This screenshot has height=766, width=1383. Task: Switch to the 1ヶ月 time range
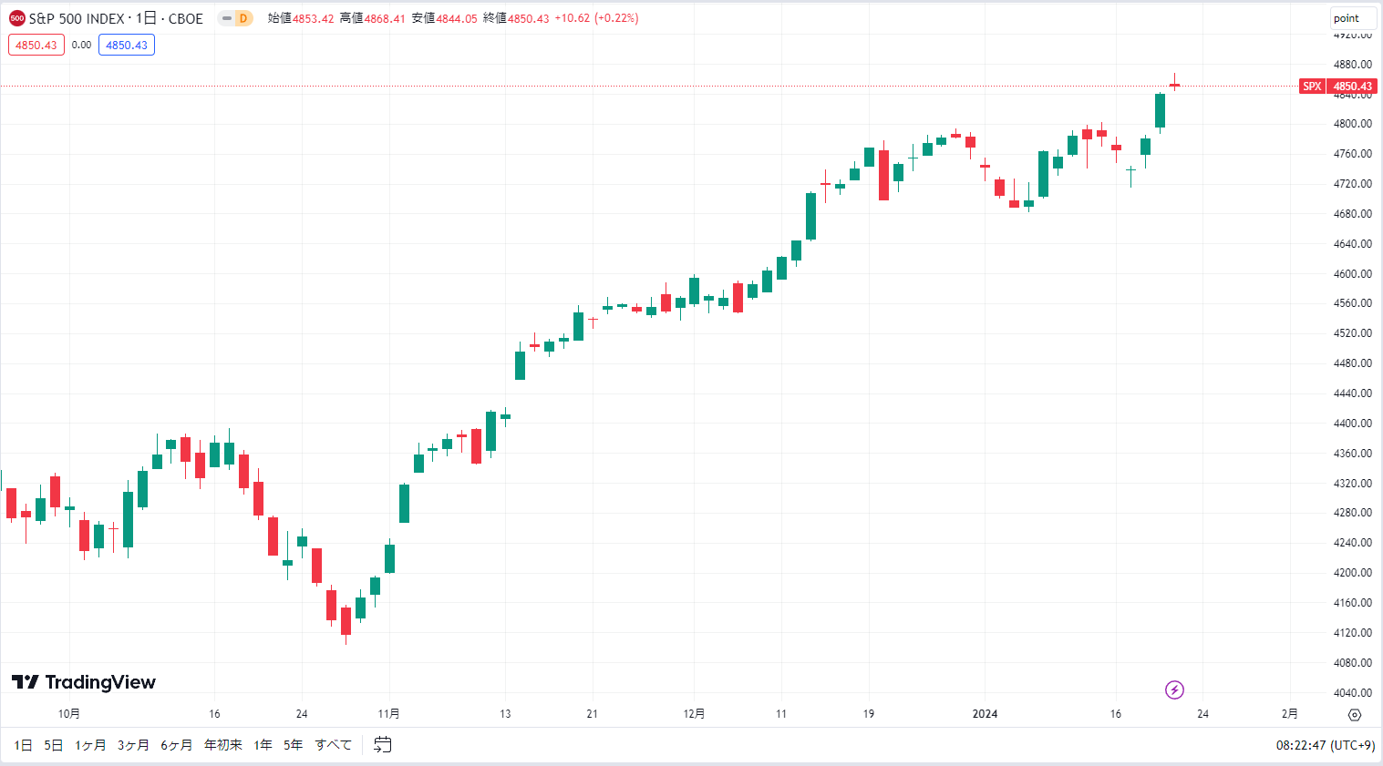pos(90,745)
